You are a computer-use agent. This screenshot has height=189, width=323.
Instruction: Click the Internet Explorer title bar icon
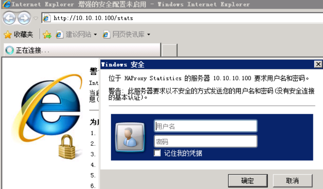[7, 4]
